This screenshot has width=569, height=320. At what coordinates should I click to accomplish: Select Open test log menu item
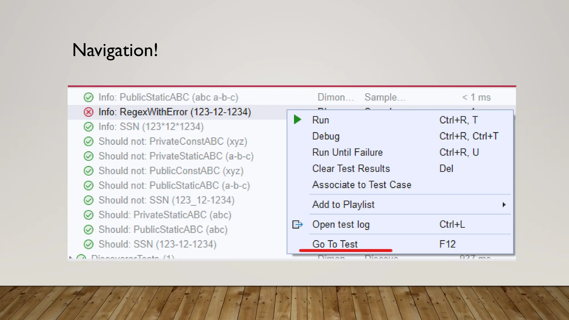[341, 224]
